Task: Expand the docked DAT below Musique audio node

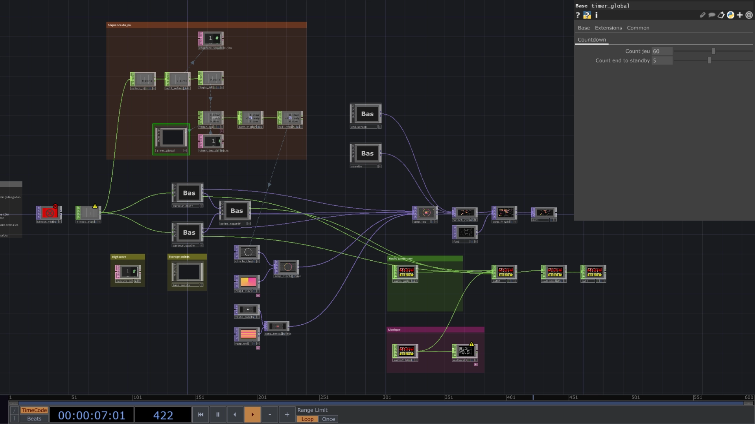Action: 475,364
